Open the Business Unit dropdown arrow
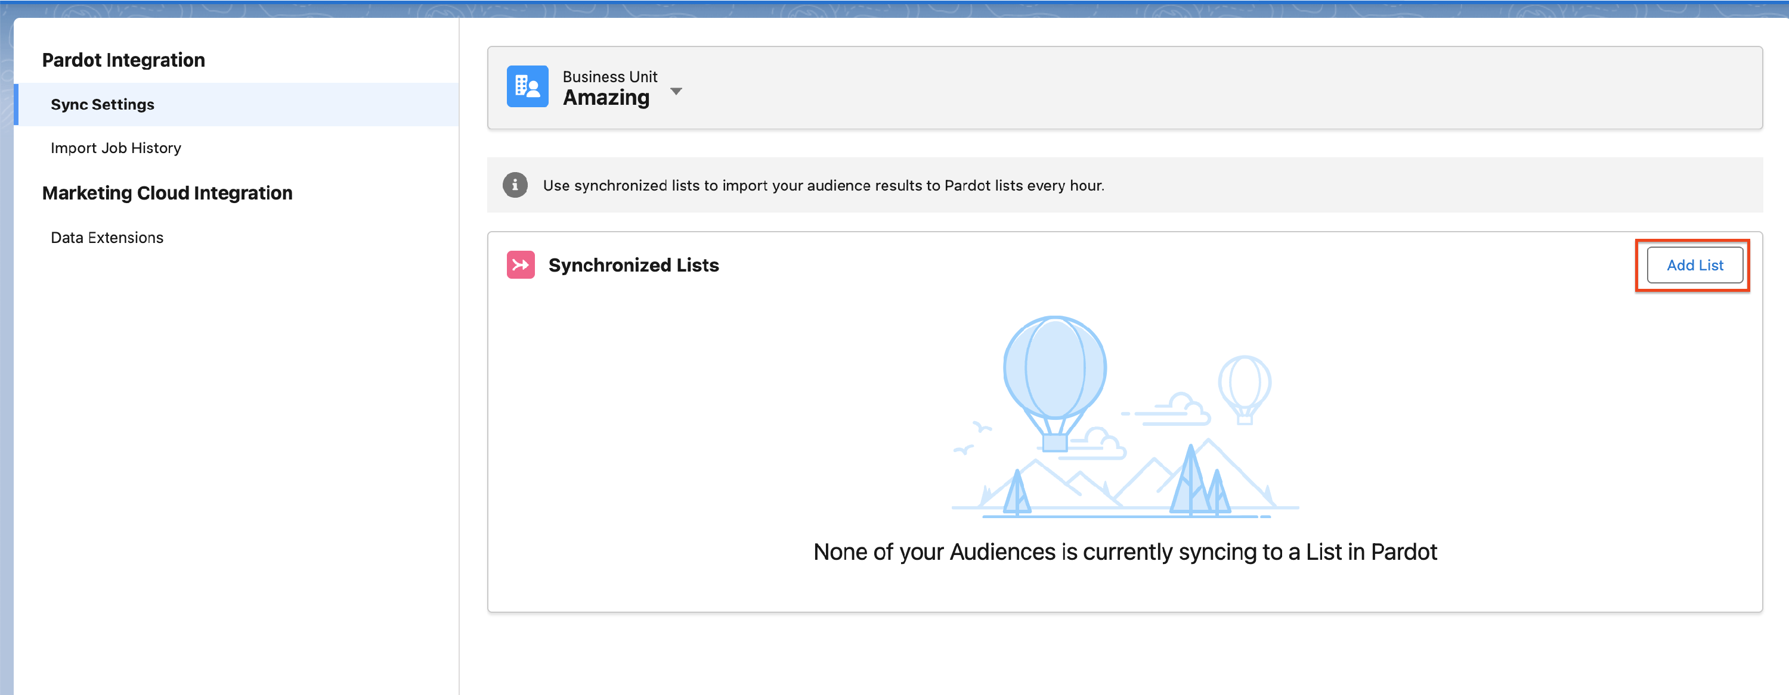 676,92
